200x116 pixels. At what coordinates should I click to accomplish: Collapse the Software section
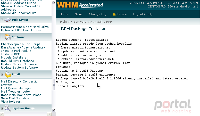click(2, 37)
